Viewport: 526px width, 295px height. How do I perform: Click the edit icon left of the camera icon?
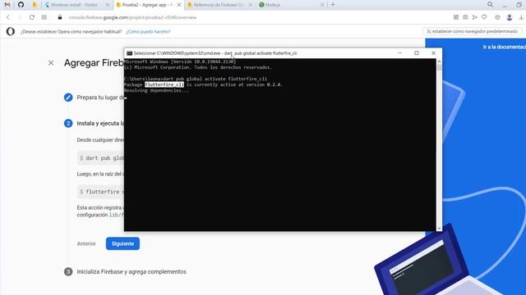tap(456, 17)
